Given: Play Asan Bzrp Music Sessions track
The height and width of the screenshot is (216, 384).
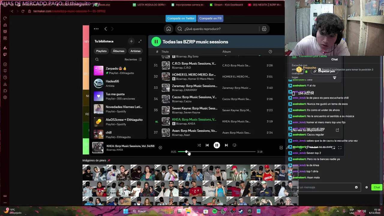Looking at the screenshot, I should click(216, 133).
